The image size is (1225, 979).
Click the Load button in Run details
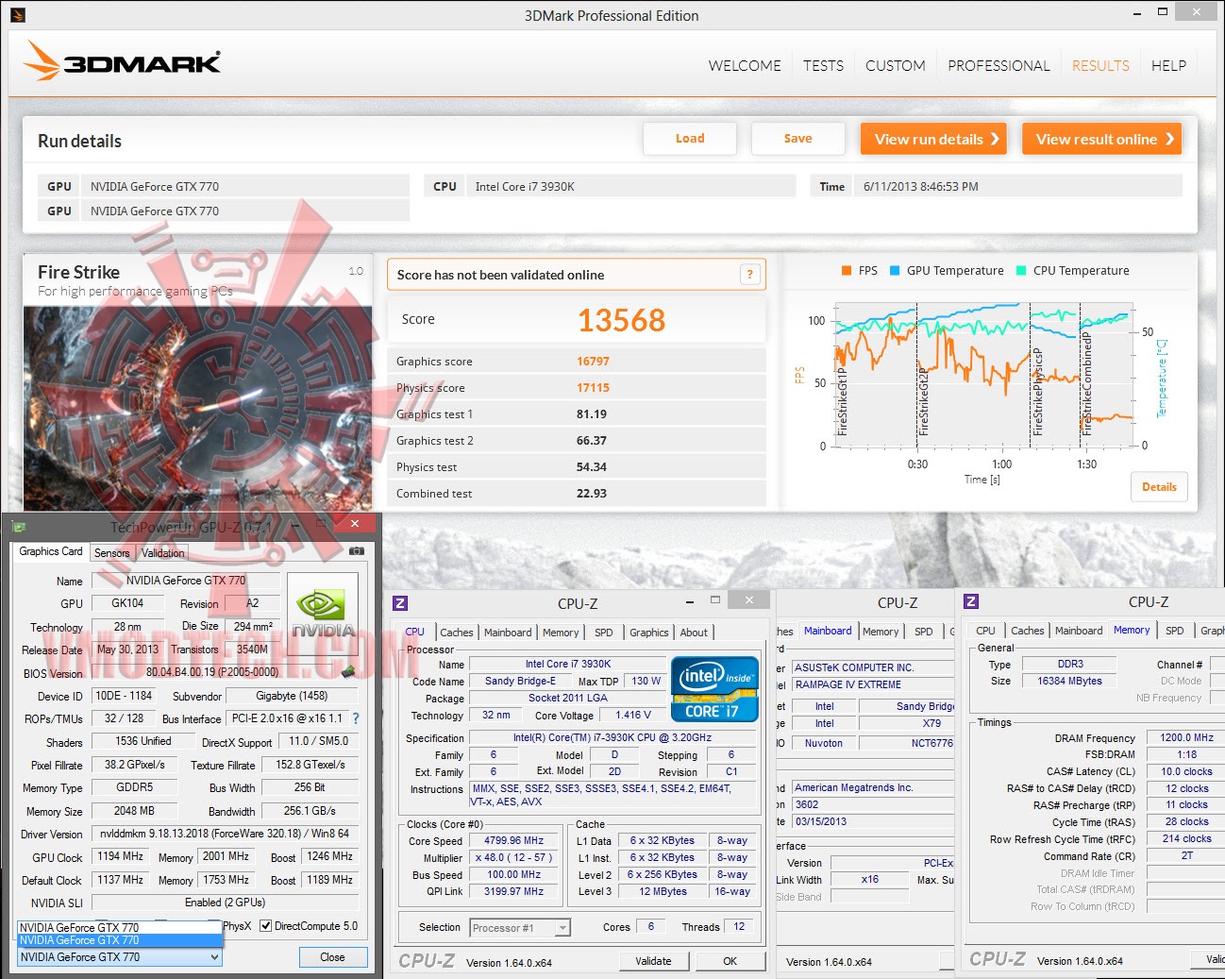pos(690,139)
